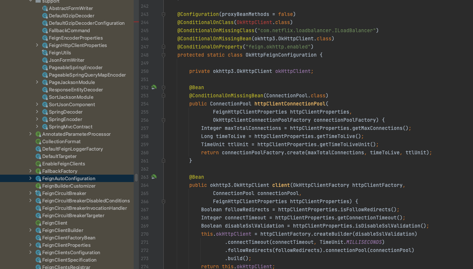Click the "com.netflix.loadbalancer.ILoadBalancer" string
The width and height of the screenshot is (473, 269).
pyautogui.click(x=317, y=30)
